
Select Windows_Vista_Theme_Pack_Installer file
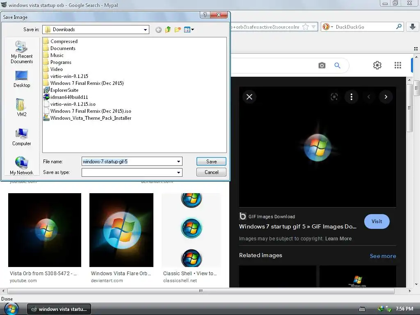[88, 118]
